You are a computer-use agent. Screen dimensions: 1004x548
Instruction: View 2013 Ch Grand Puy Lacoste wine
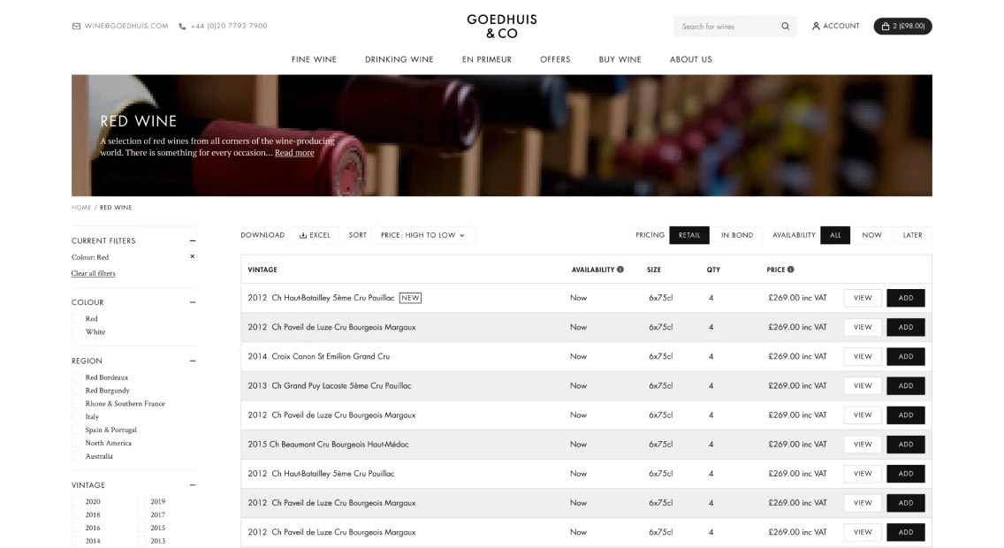click(x=863, y=386)
